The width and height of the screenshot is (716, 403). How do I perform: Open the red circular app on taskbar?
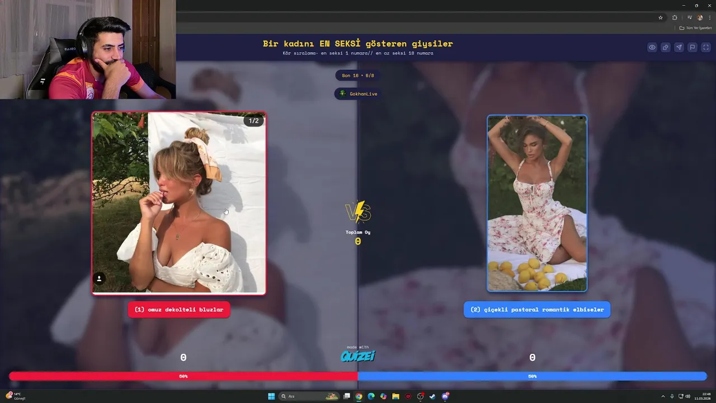pos(408,396)
